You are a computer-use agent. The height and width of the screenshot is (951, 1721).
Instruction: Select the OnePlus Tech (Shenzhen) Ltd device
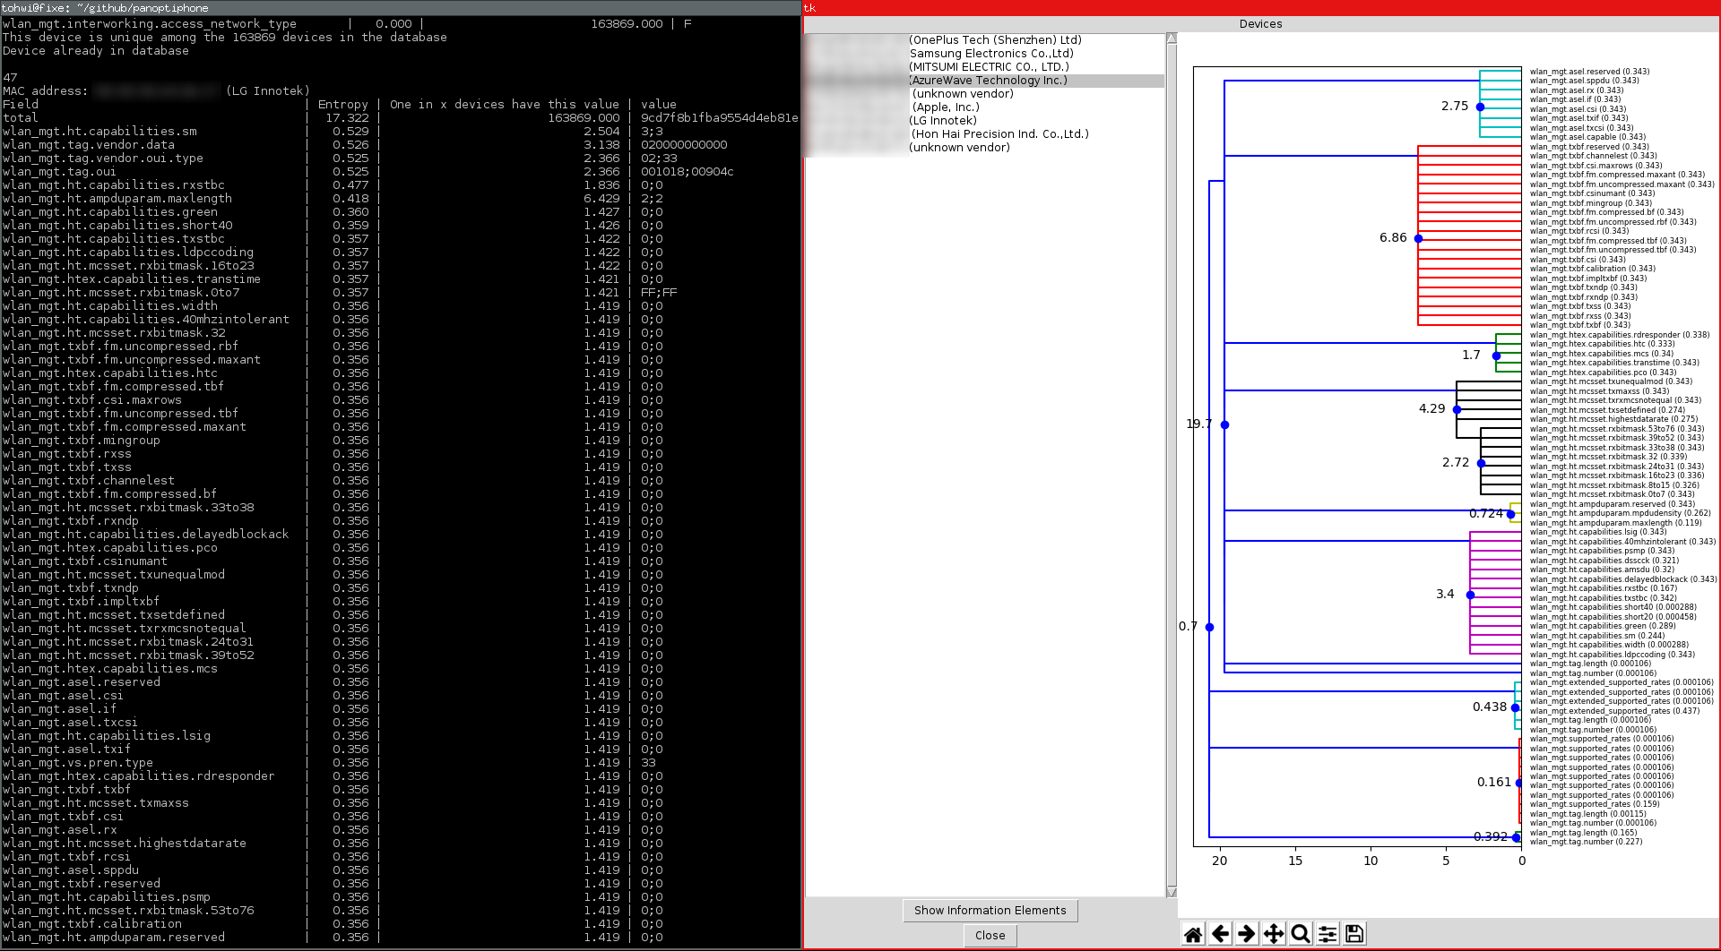tap(985, 40)
